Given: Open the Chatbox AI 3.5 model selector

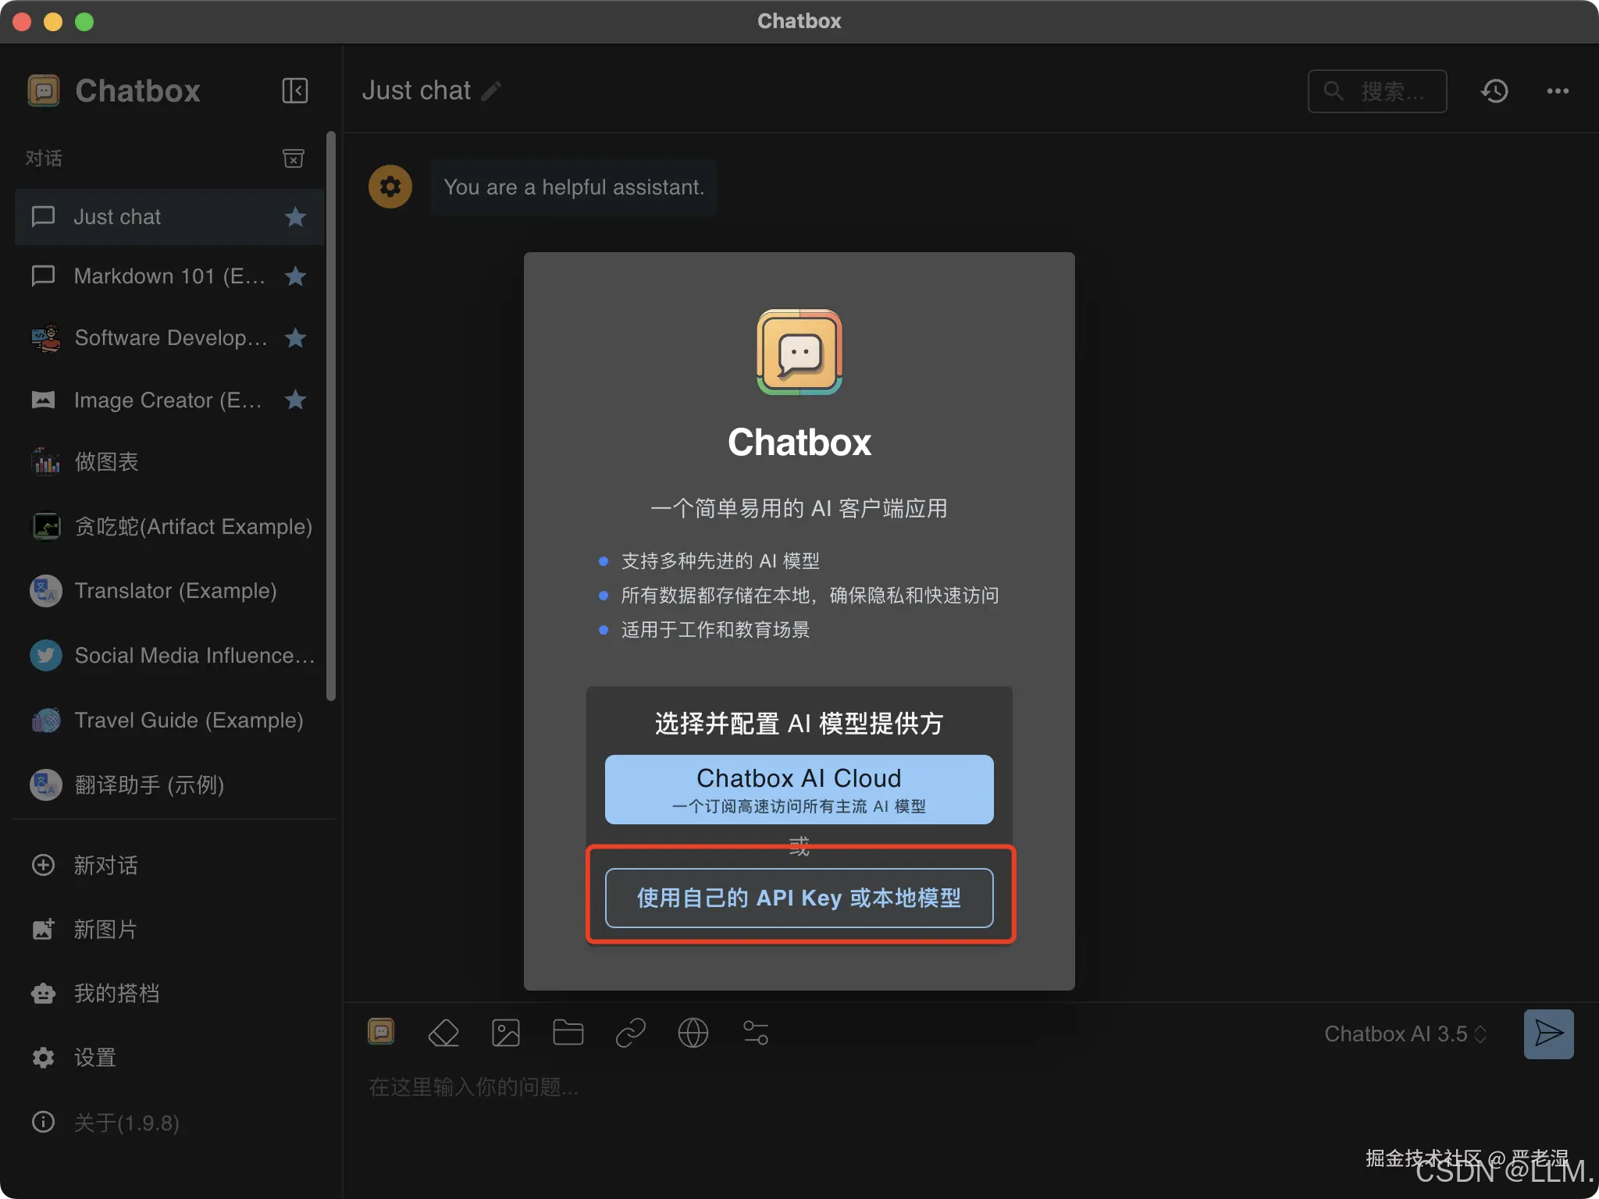Looking at the screenshot, I should tap(1405, 1034).
